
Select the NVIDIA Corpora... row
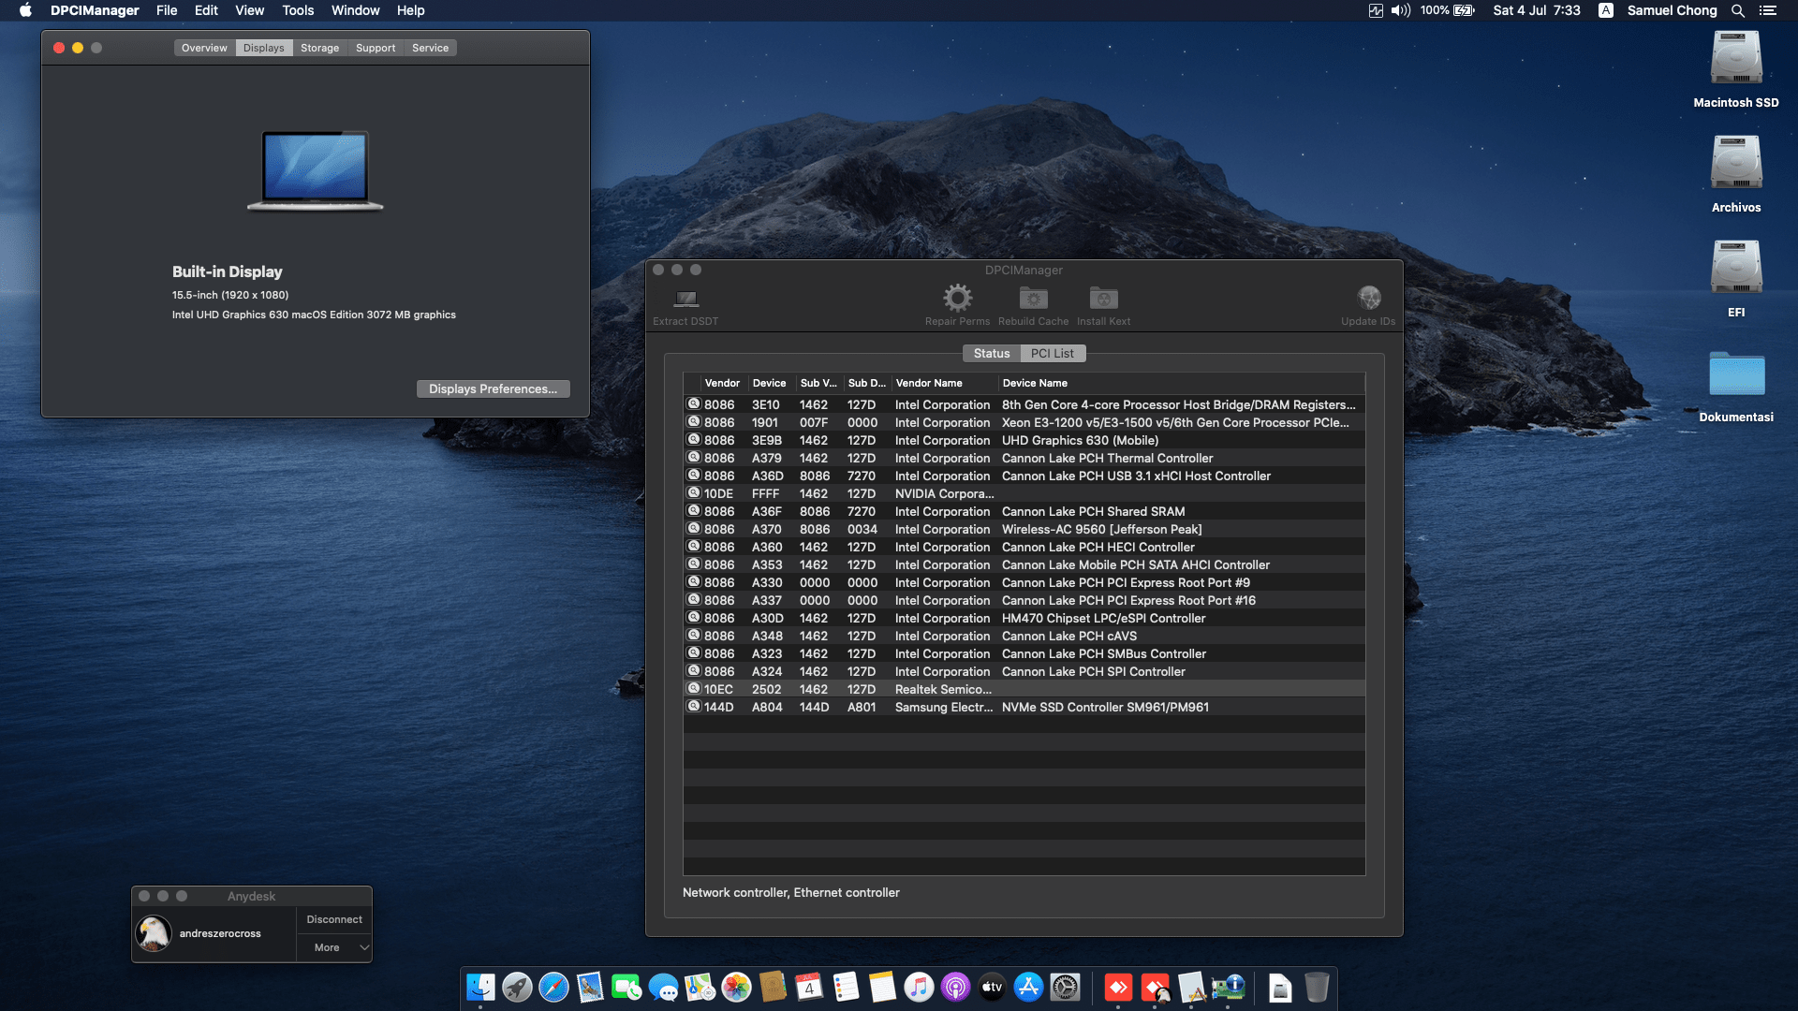[1024, 493]
